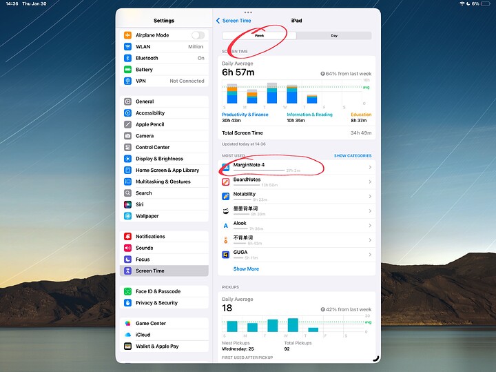This screenshot has width=496, height=372.
Task: Tap Display & Brightness icon
Action: [127, 159]
